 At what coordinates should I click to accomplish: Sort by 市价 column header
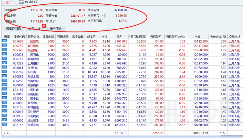coord(104,37)
